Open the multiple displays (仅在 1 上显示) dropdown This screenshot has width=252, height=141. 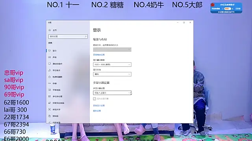point(112,93)
